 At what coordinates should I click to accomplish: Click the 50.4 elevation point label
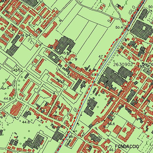pos(119,27)
